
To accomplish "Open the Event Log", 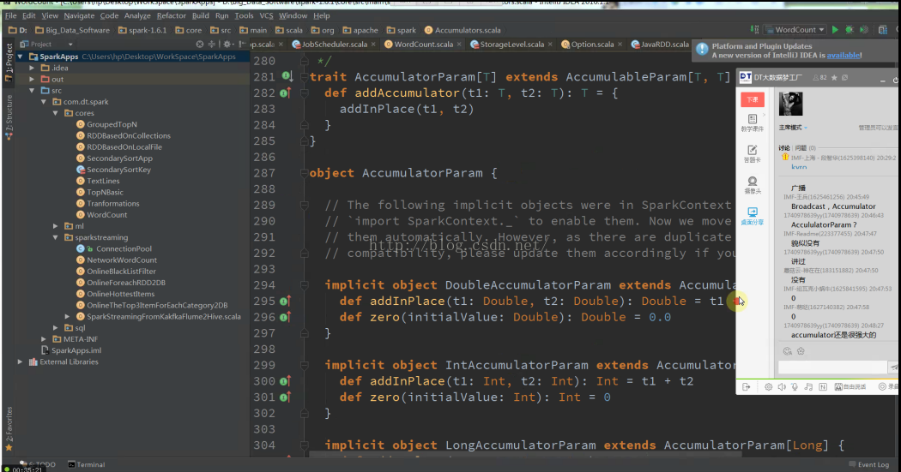I will [x=868, y=464].
